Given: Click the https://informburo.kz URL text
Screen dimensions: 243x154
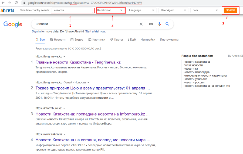Looking at the screenshot, I should [49, 108].
